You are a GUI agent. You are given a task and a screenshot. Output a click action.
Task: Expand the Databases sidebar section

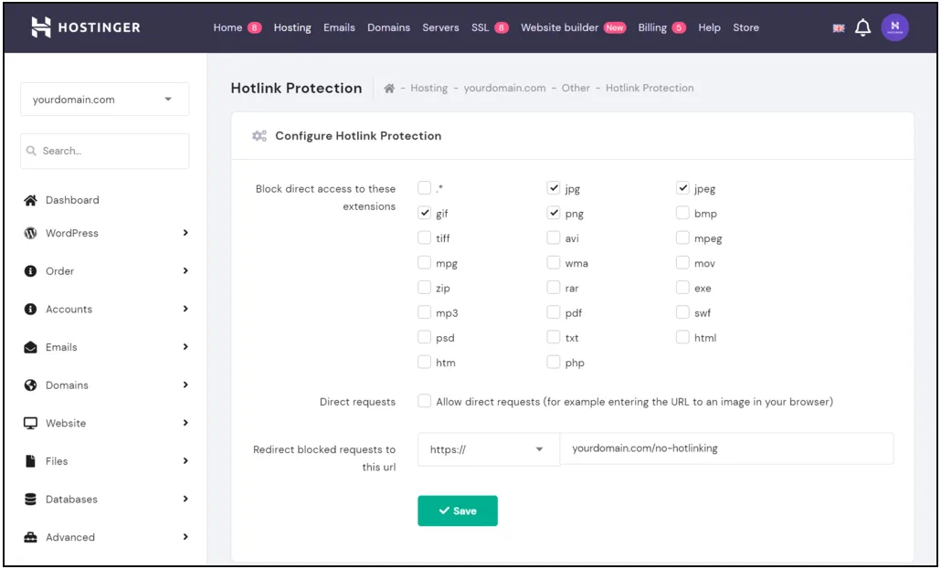(185, 499)
